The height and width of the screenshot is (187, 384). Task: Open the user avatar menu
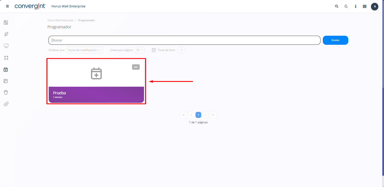tap(375, 7)
